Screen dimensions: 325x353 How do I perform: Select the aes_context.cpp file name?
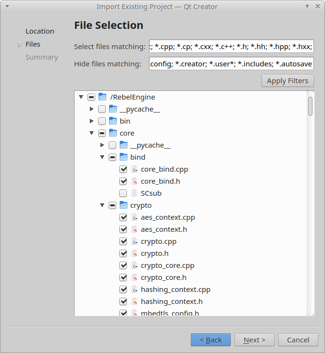[x=168, y=217]
